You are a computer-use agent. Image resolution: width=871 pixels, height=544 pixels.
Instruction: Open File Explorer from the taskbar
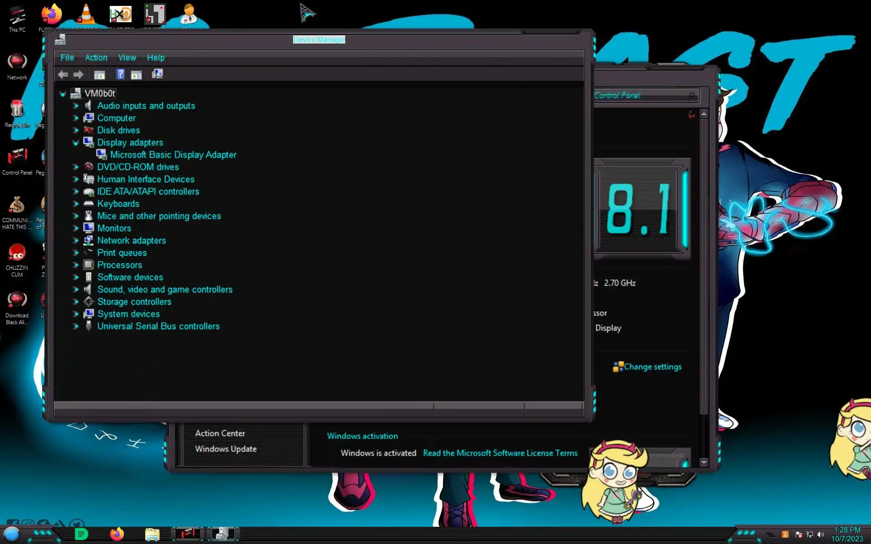point(152,534)
